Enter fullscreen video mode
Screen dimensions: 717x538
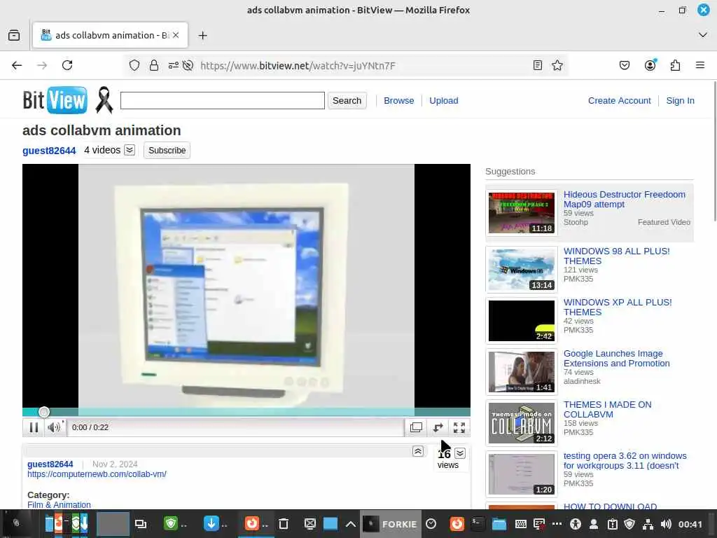click(x=459, y=427)
